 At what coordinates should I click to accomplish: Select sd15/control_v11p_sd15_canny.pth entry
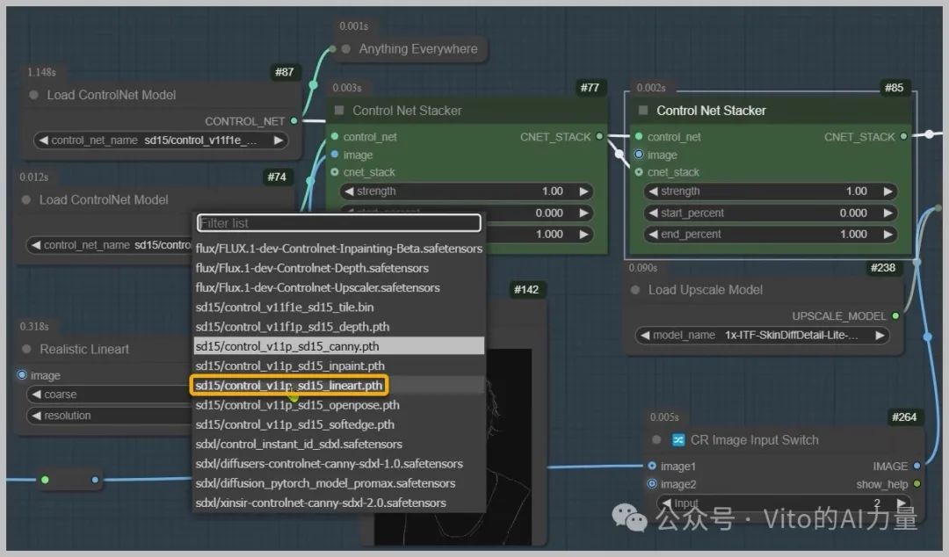coord(339,345)
